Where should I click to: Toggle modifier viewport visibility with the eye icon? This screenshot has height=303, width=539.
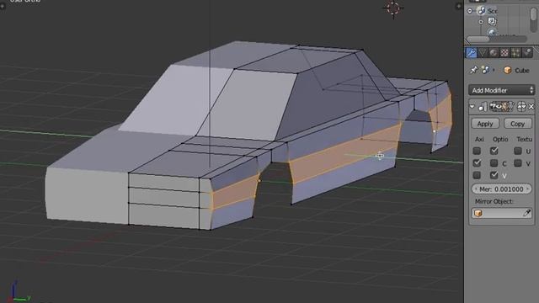coord(499,107)
